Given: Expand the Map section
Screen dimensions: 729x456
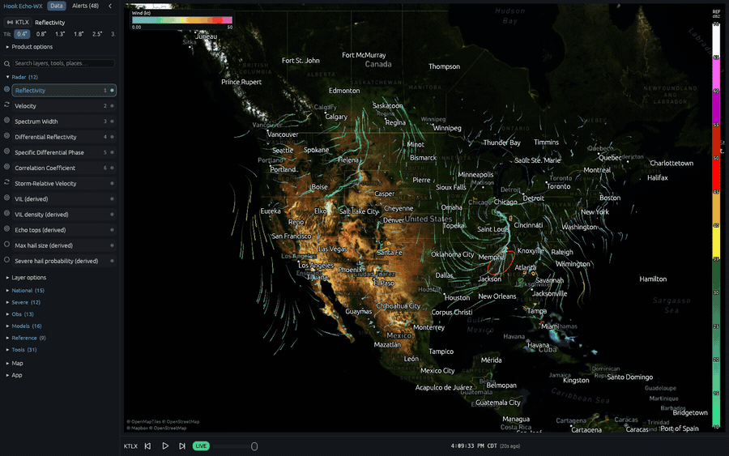Looking at the screenshot, I should 15,363.
